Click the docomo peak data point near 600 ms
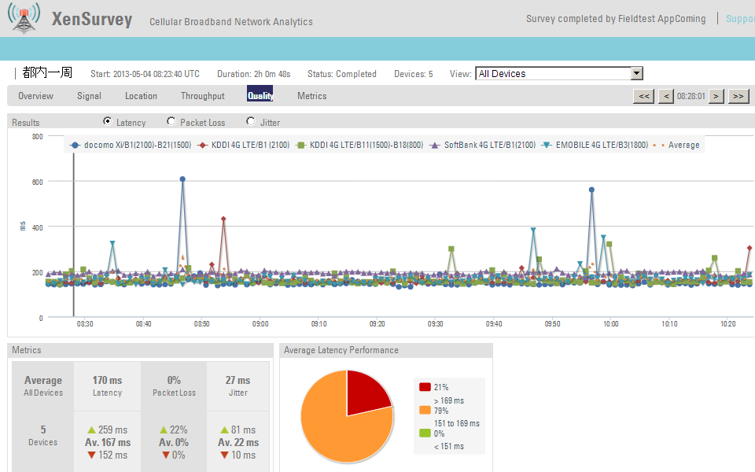The height and width of the screenshot is (472, 755). click(182, 179)
